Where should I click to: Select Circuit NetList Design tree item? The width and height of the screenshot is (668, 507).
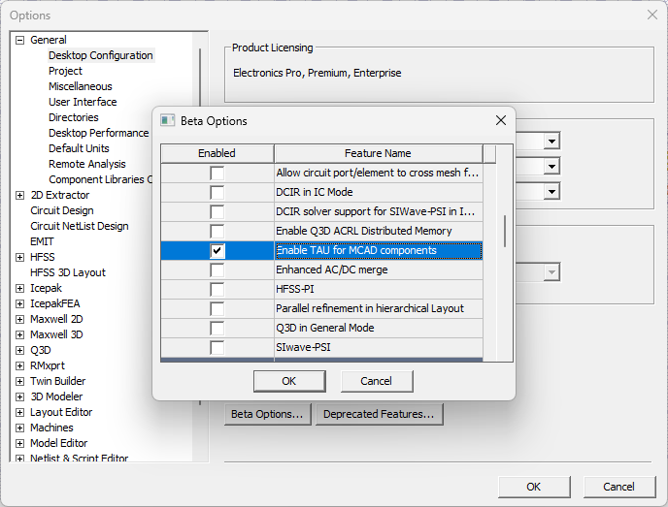[80, 226]
